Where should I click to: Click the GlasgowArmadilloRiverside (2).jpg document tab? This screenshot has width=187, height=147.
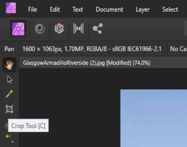(86, 63)
